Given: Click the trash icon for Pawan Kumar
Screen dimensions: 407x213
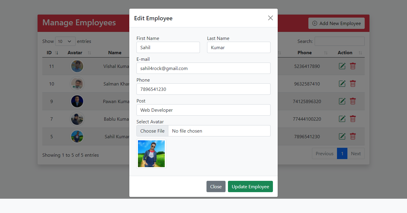Looking at the screenshot, I should (x=353, y=101).
